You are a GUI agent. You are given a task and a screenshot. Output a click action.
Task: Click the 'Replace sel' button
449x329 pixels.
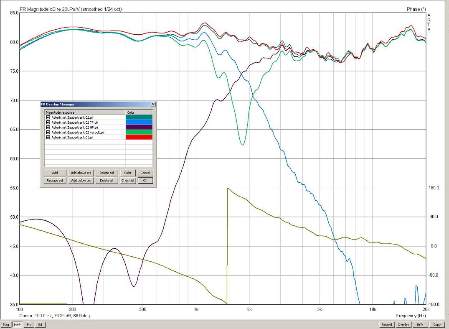(55, 181)
